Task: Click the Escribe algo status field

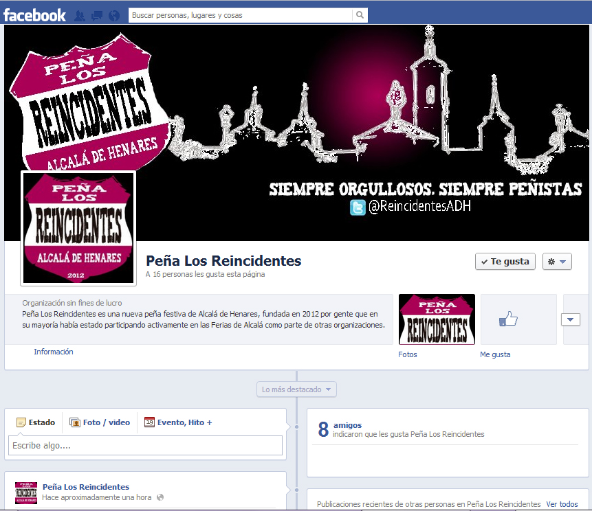Action: click(x=145, y=446)
